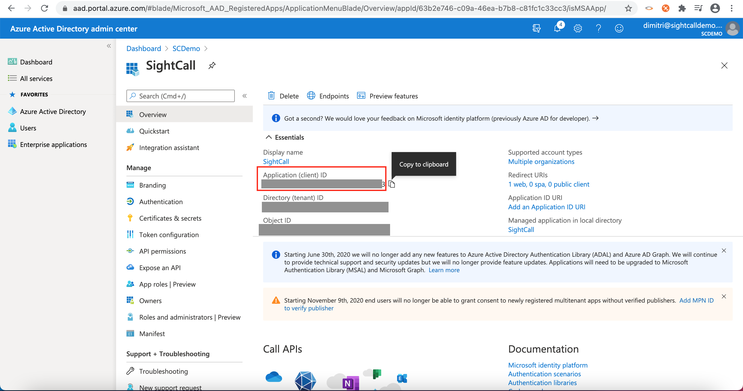Click the browser back arrow
743x391 pixels.
(11, 8)
